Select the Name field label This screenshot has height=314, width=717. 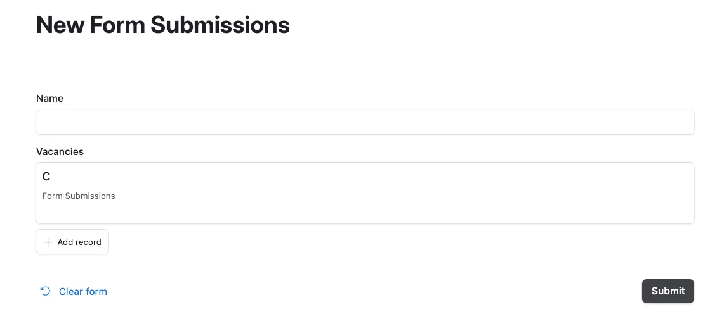49,99
